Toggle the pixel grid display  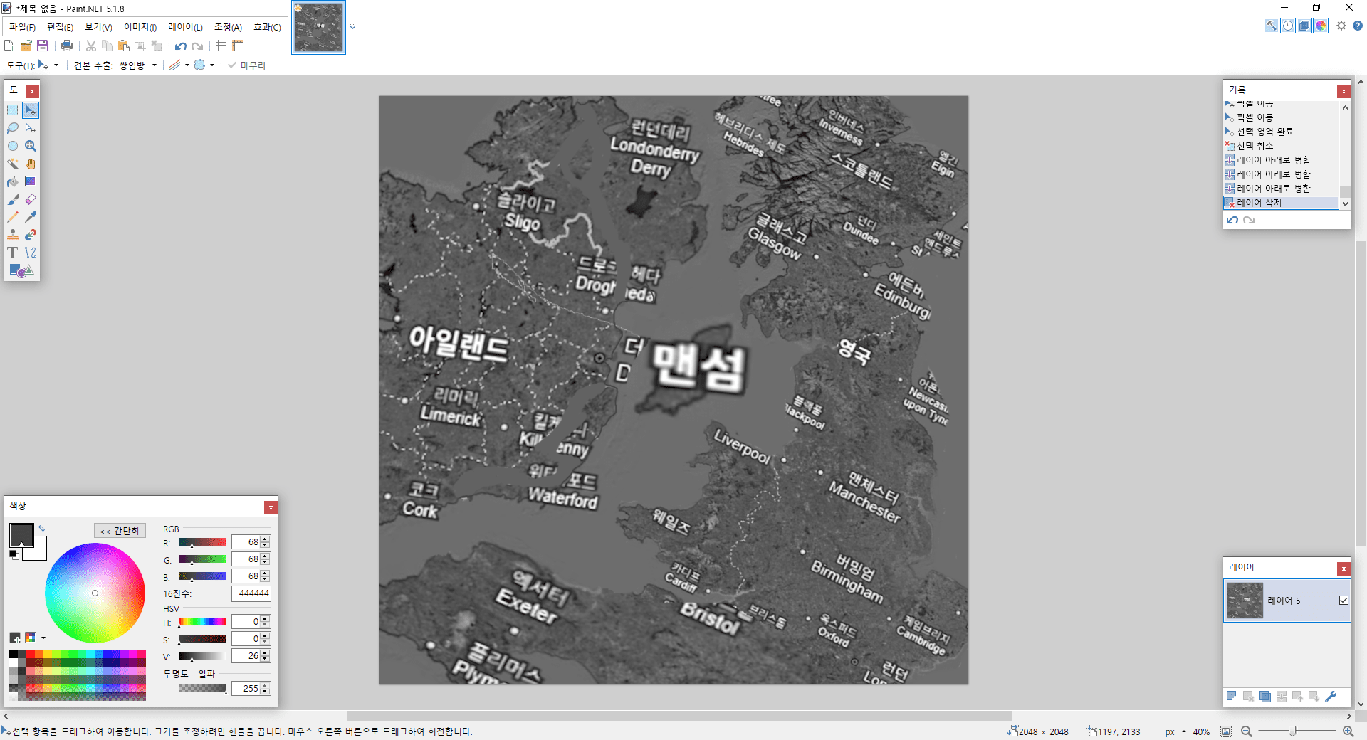point(221,46)
